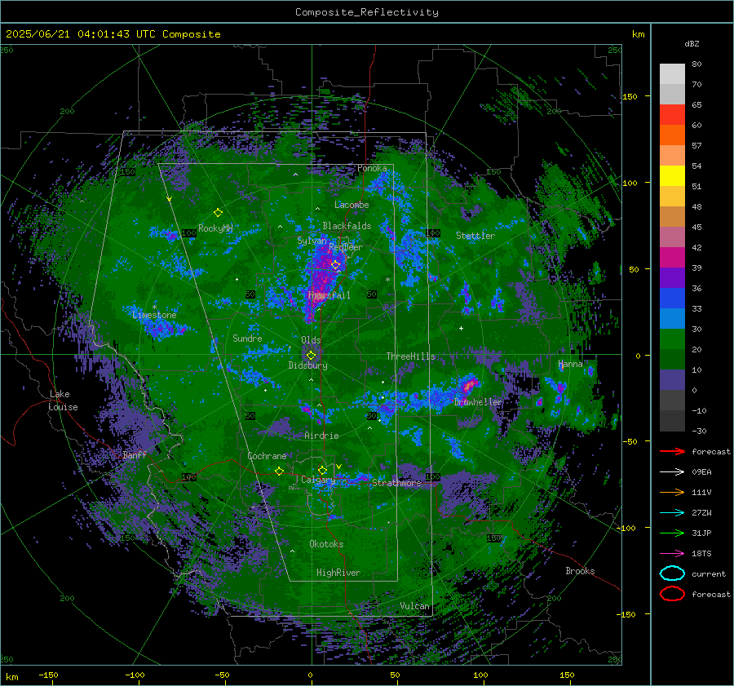Image resolution: width=734 pixels, height=686 pixels.
Task: Click the Okotoks town label
Action: pos(326,544)
